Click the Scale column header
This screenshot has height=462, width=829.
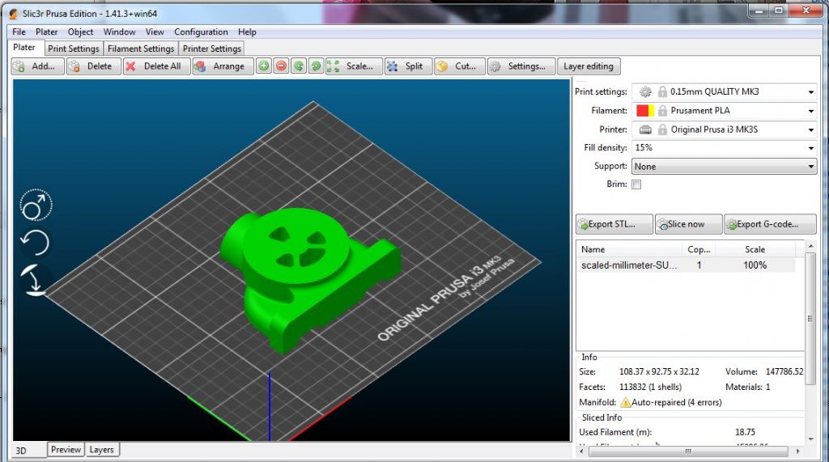[755, 249]
